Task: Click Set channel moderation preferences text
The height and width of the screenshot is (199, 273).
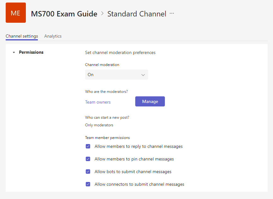Action: [120, 53]
